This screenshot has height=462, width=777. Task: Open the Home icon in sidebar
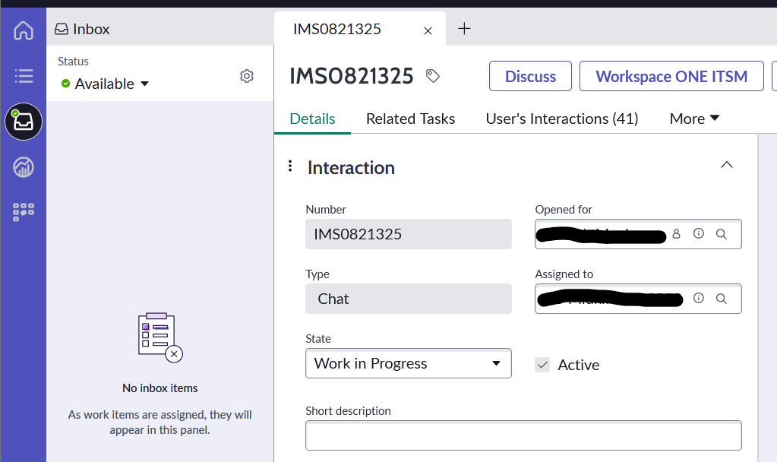24,31
